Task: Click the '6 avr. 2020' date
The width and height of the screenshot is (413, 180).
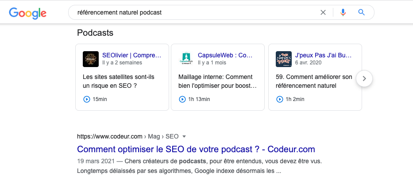Action: click(308, 63)
